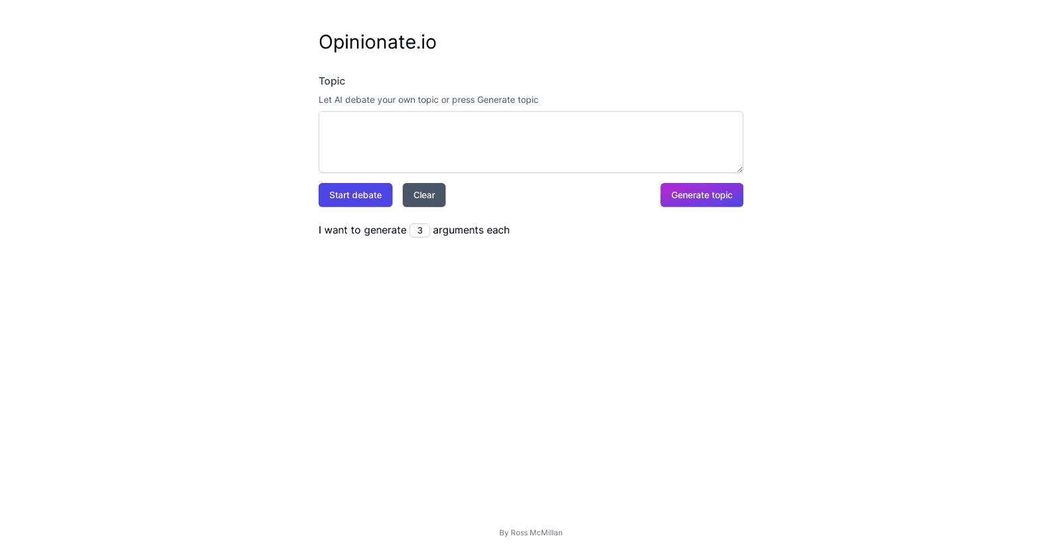Image resolution: width=1062 pixels, height=553 pixels.
Task: Click the Topic section label
Action: (330, 81)
